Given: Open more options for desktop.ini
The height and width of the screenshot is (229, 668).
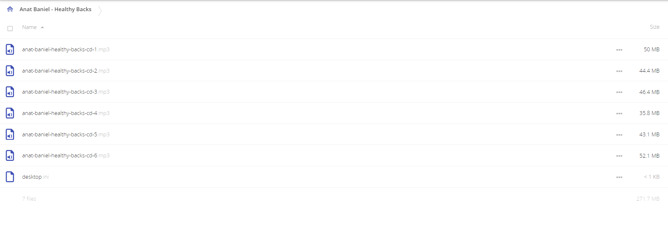Looking at the screenshot, I should tap(619, 177).
